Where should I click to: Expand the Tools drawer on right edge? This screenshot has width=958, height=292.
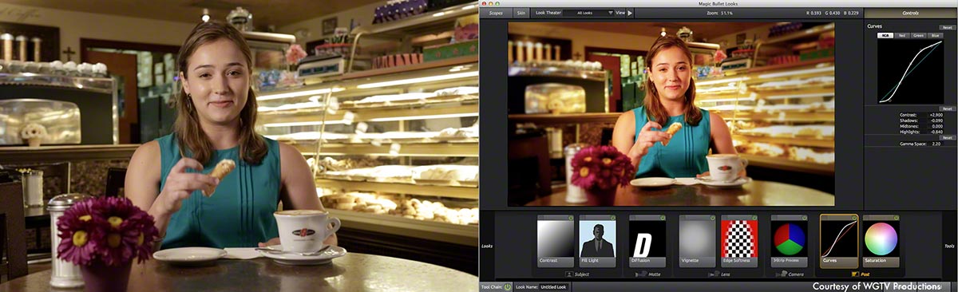point(948,246)
